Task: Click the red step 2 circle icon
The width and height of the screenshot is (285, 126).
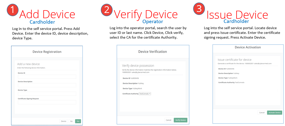Action: point(107,10)
